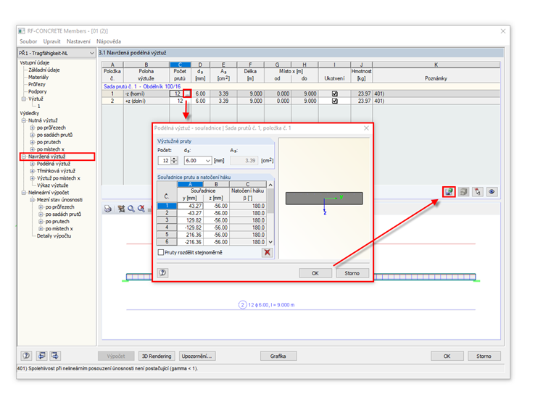Click the show-all view icon beside the print icon
The width and height of the screenshot is (551, 413).
pos(122,209)
